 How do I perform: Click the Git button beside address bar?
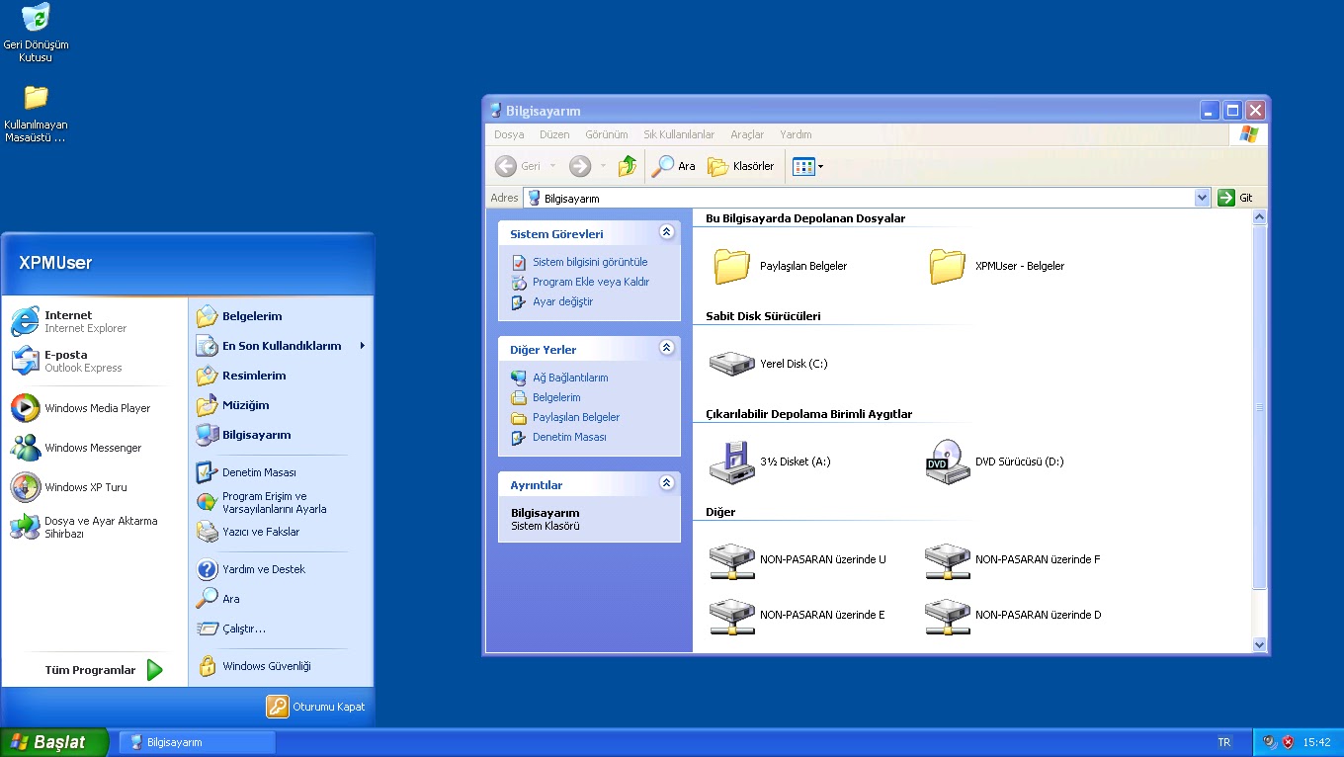point(1236,198)
